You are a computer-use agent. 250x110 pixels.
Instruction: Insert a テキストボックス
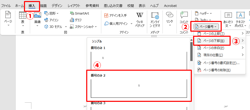click(240, 19)
